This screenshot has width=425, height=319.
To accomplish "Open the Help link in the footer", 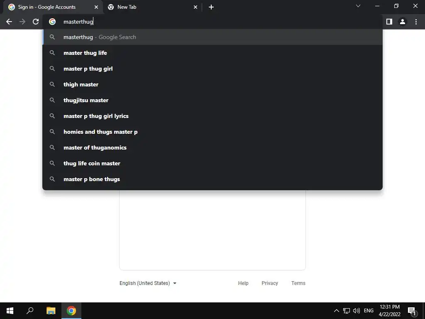I will 243,283.
